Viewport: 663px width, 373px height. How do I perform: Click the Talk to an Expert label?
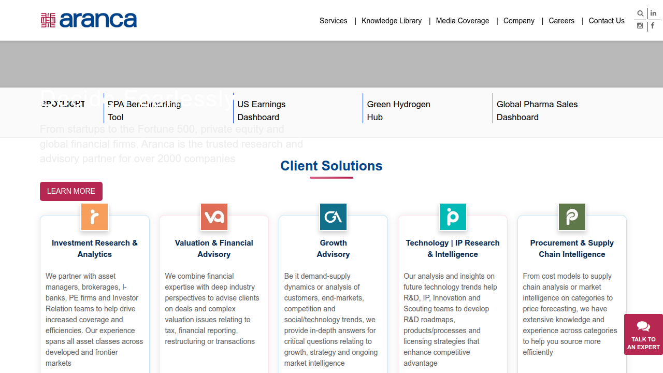click(x=643, y=343)
